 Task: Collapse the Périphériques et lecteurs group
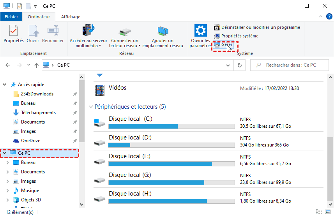[91, 107]
